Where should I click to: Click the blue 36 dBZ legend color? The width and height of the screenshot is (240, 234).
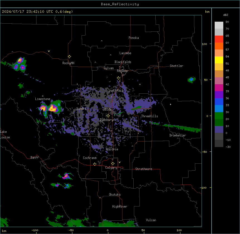coord(219,101)
